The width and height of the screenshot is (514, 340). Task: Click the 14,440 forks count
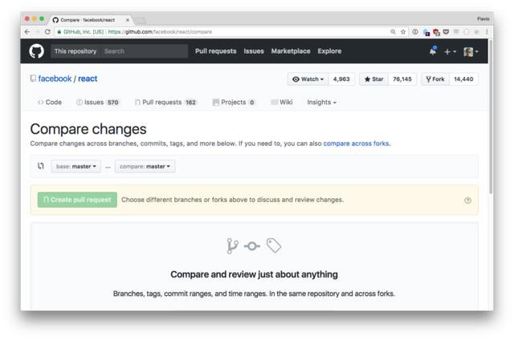click(x=463, y=79)
